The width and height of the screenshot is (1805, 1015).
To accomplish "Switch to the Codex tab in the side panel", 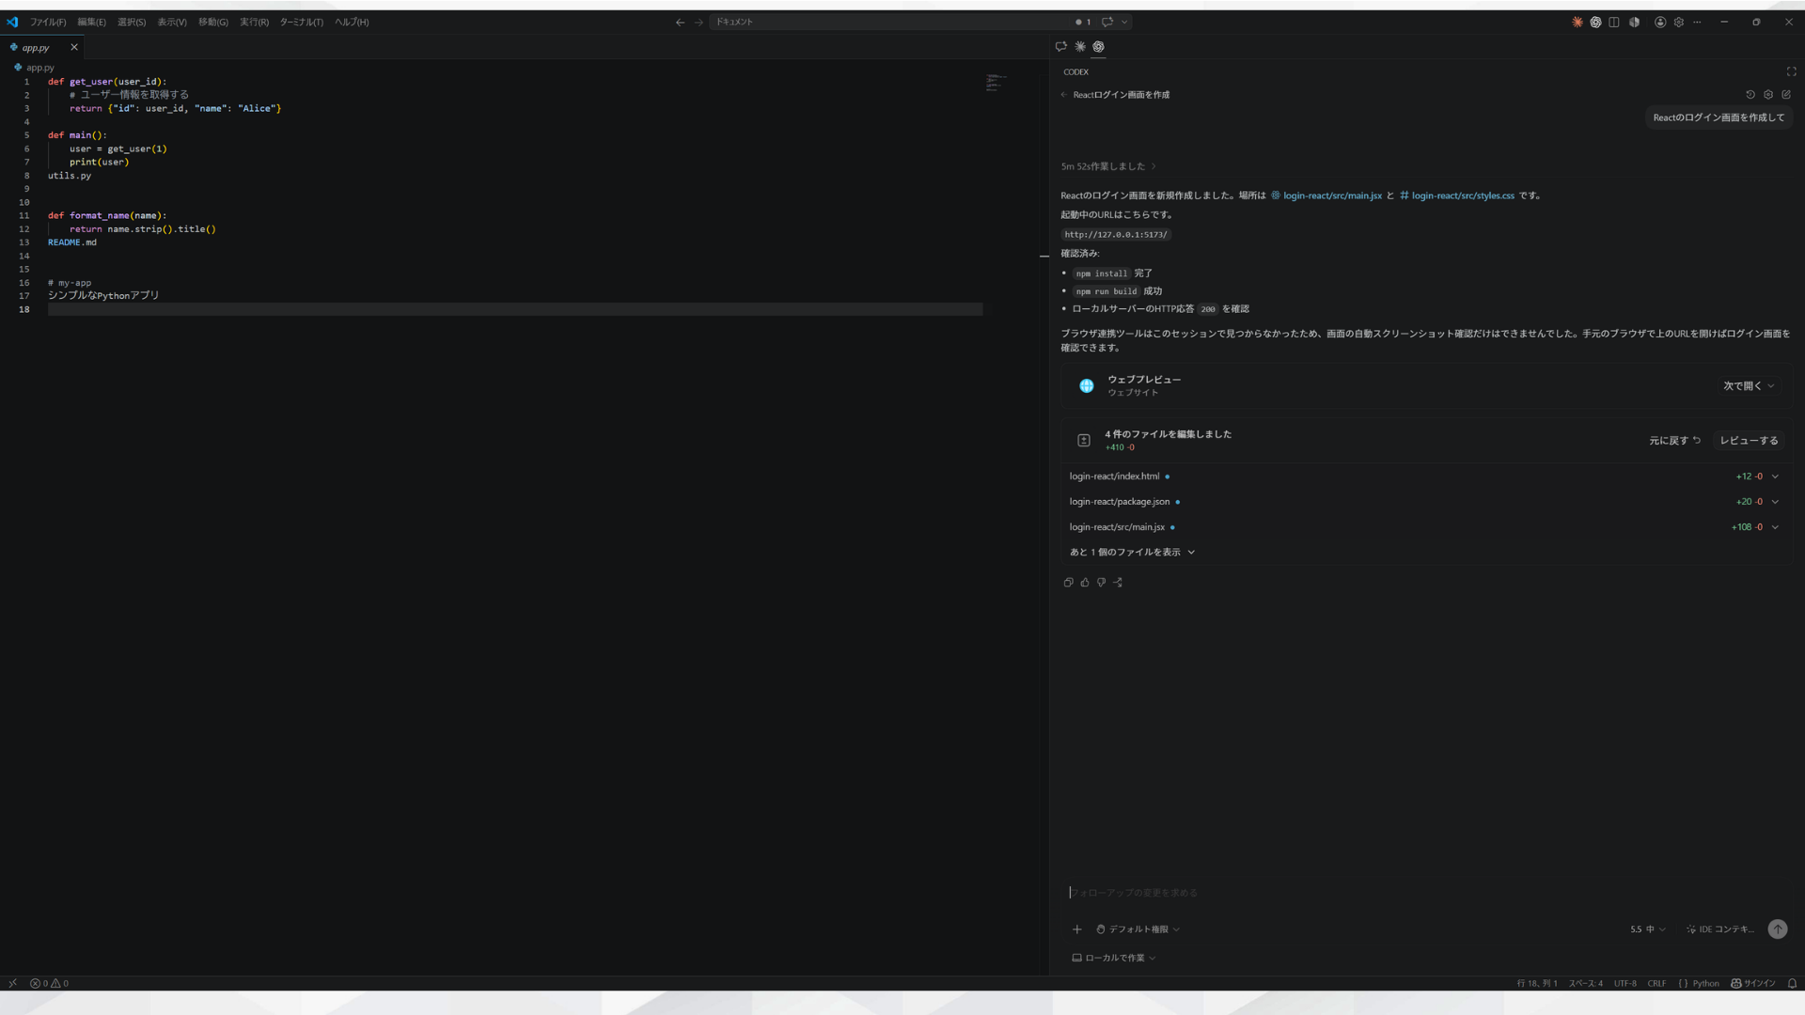I will (x=1098, y=46).
